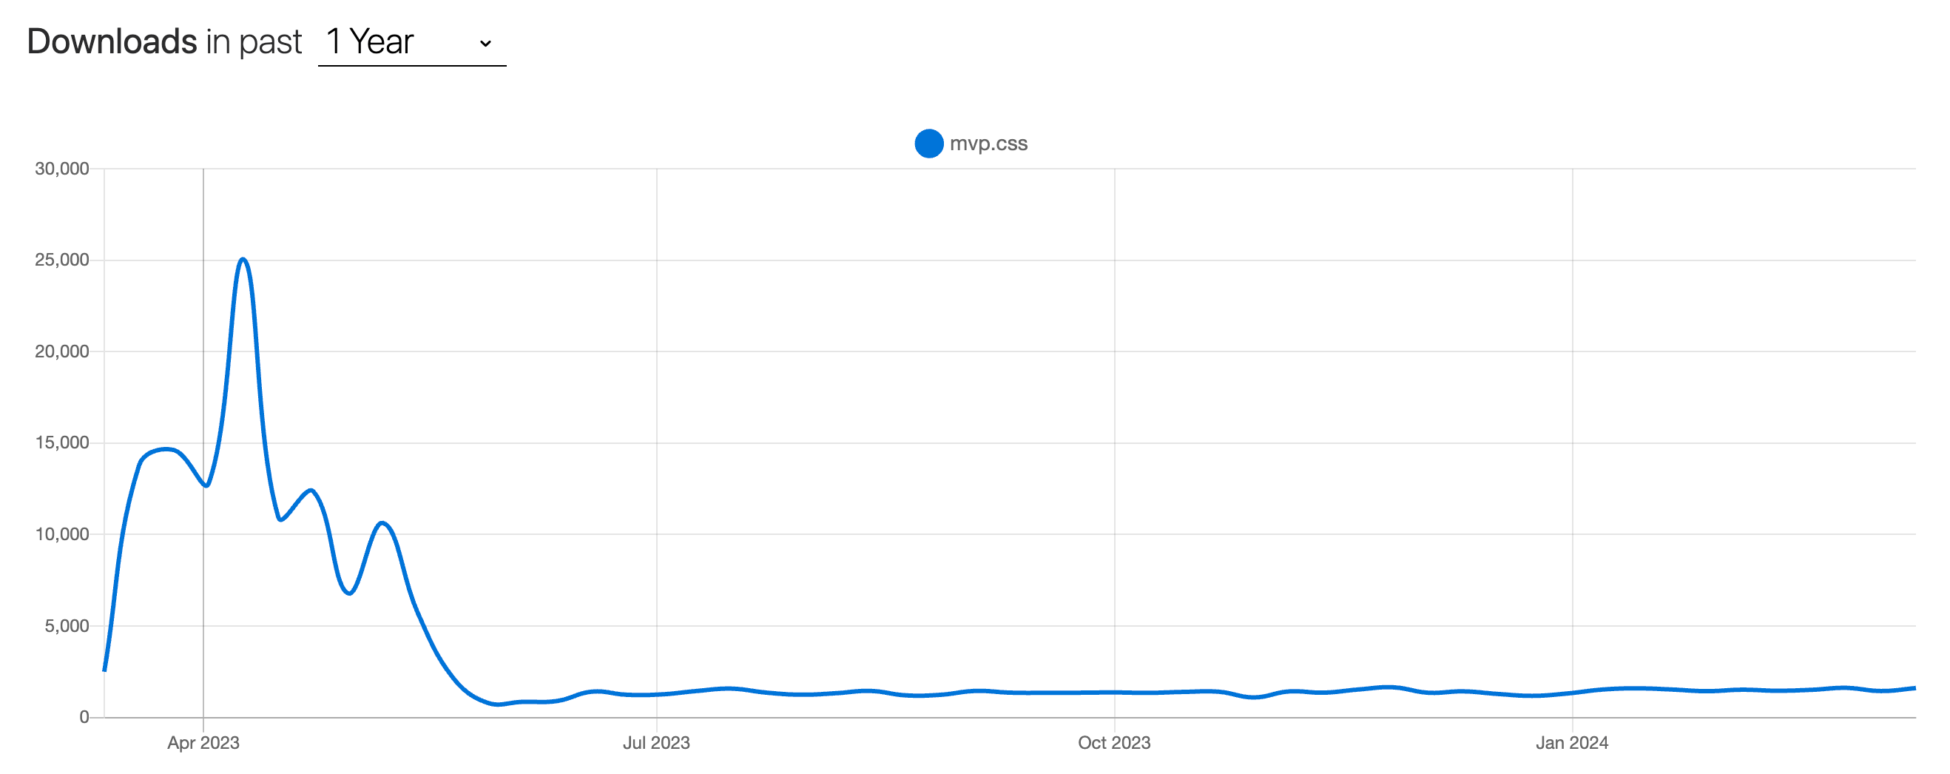The image size is (1950, 774).
Task: Click the 30,000 y-axis label
Action: [x=62, y=169]
